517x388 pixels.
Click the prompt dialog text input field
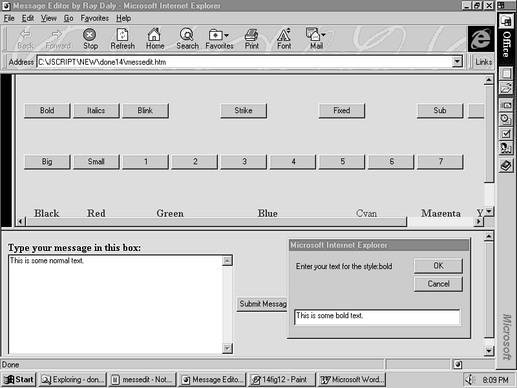point(377,317)
